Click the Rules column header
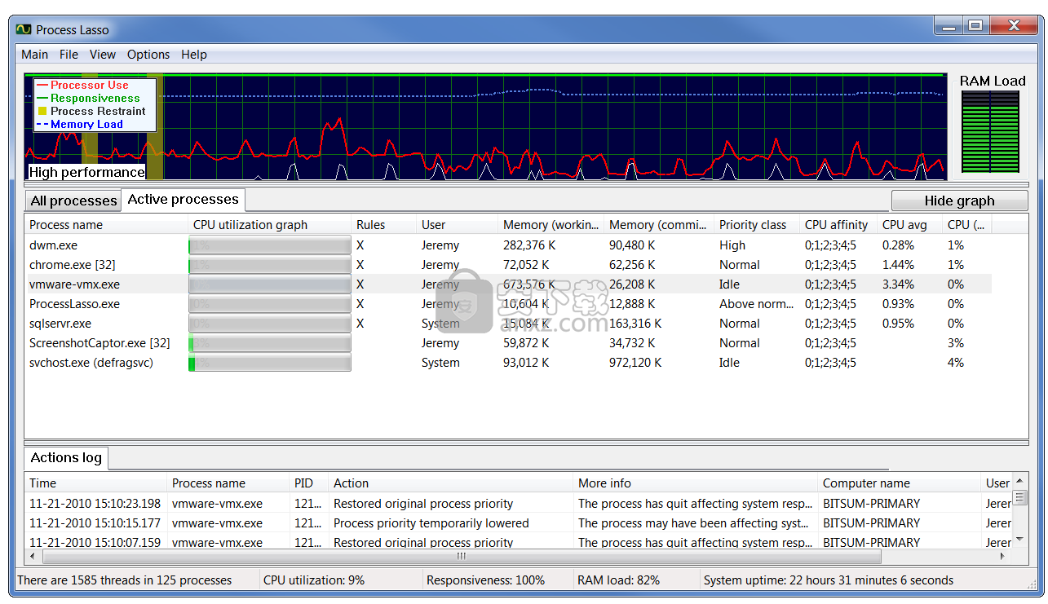 click(383, 225)
